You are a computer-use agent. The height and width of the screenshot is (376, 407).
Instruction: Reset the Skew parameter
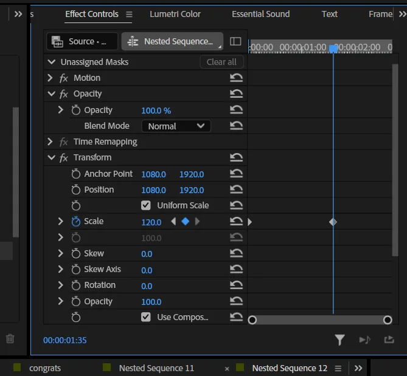(236, 253)
